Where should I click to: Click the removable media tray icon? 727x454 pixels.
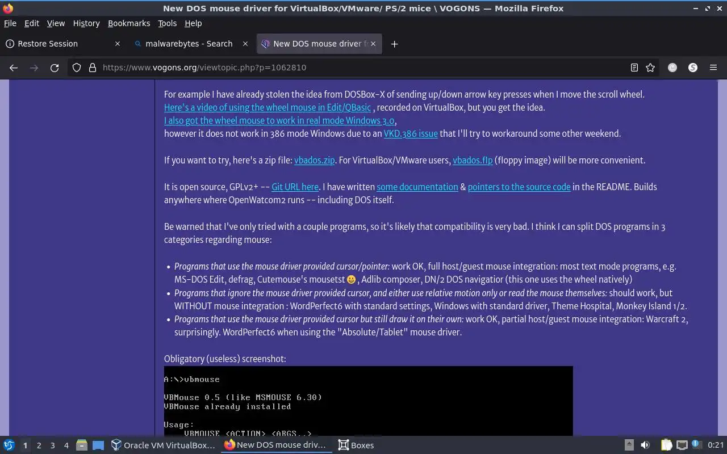pos(629,445)
